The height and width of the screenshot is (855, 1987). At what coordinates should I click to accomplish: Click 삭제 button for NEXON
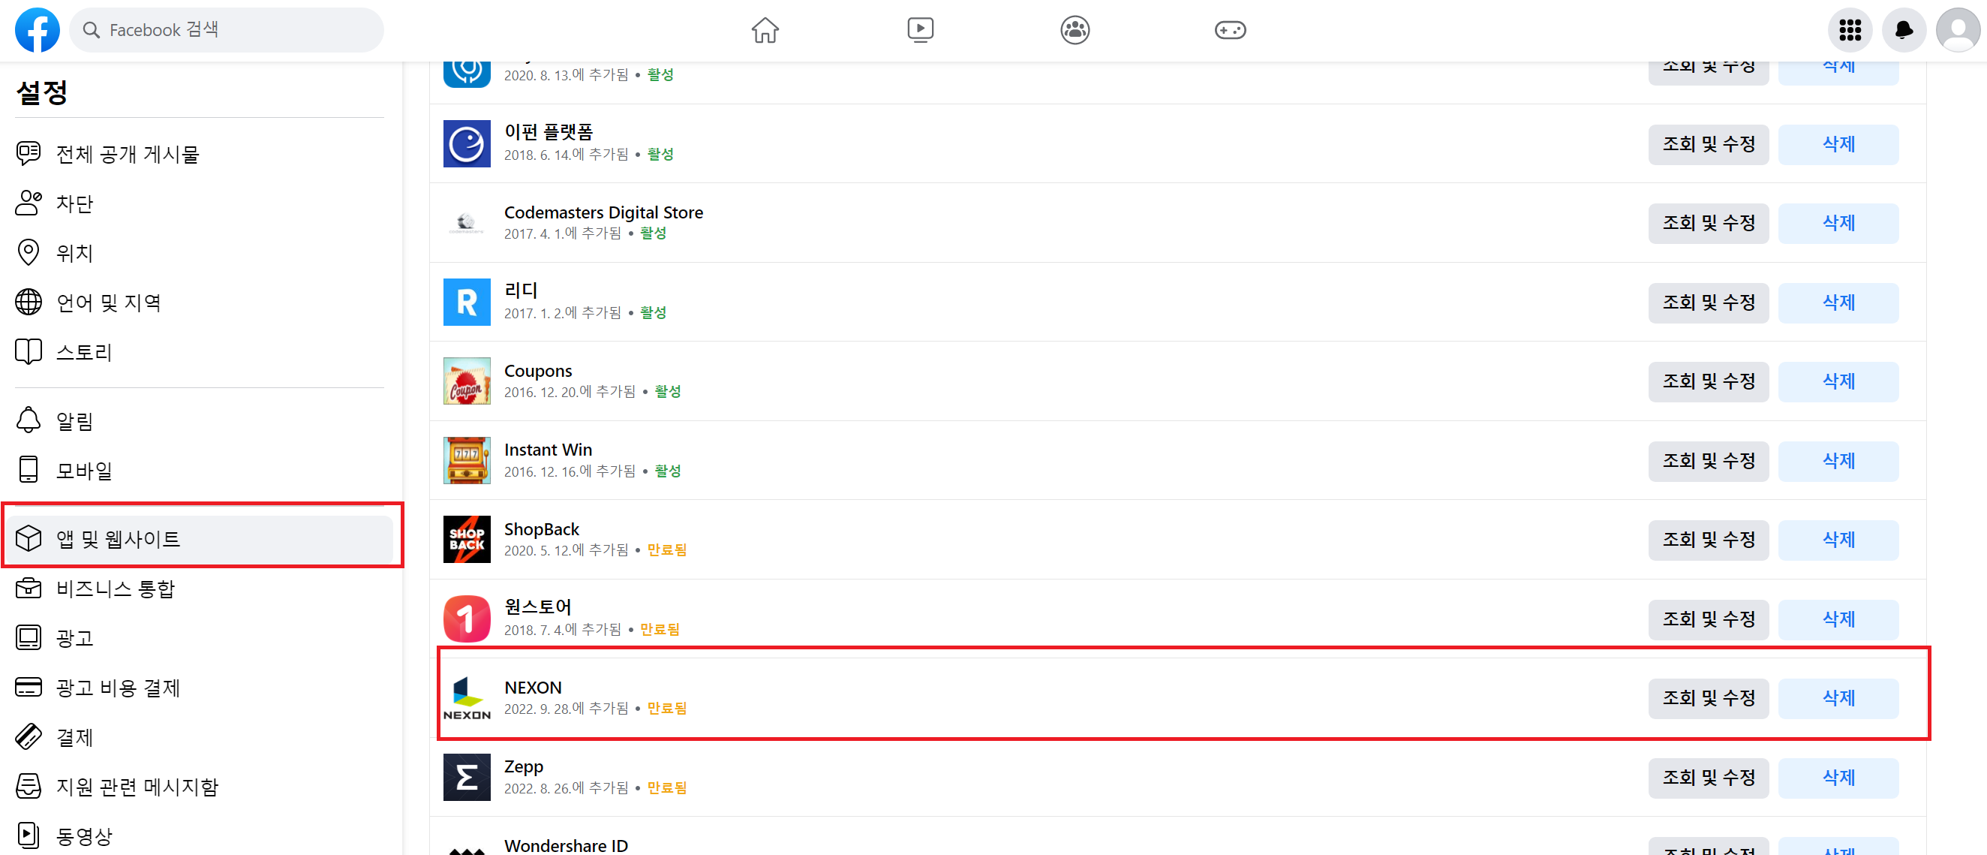coord(1838,697)
